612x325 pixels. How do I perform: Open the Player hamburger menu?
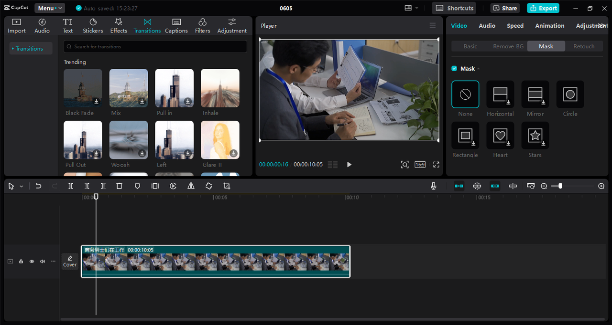pos(433,25)
